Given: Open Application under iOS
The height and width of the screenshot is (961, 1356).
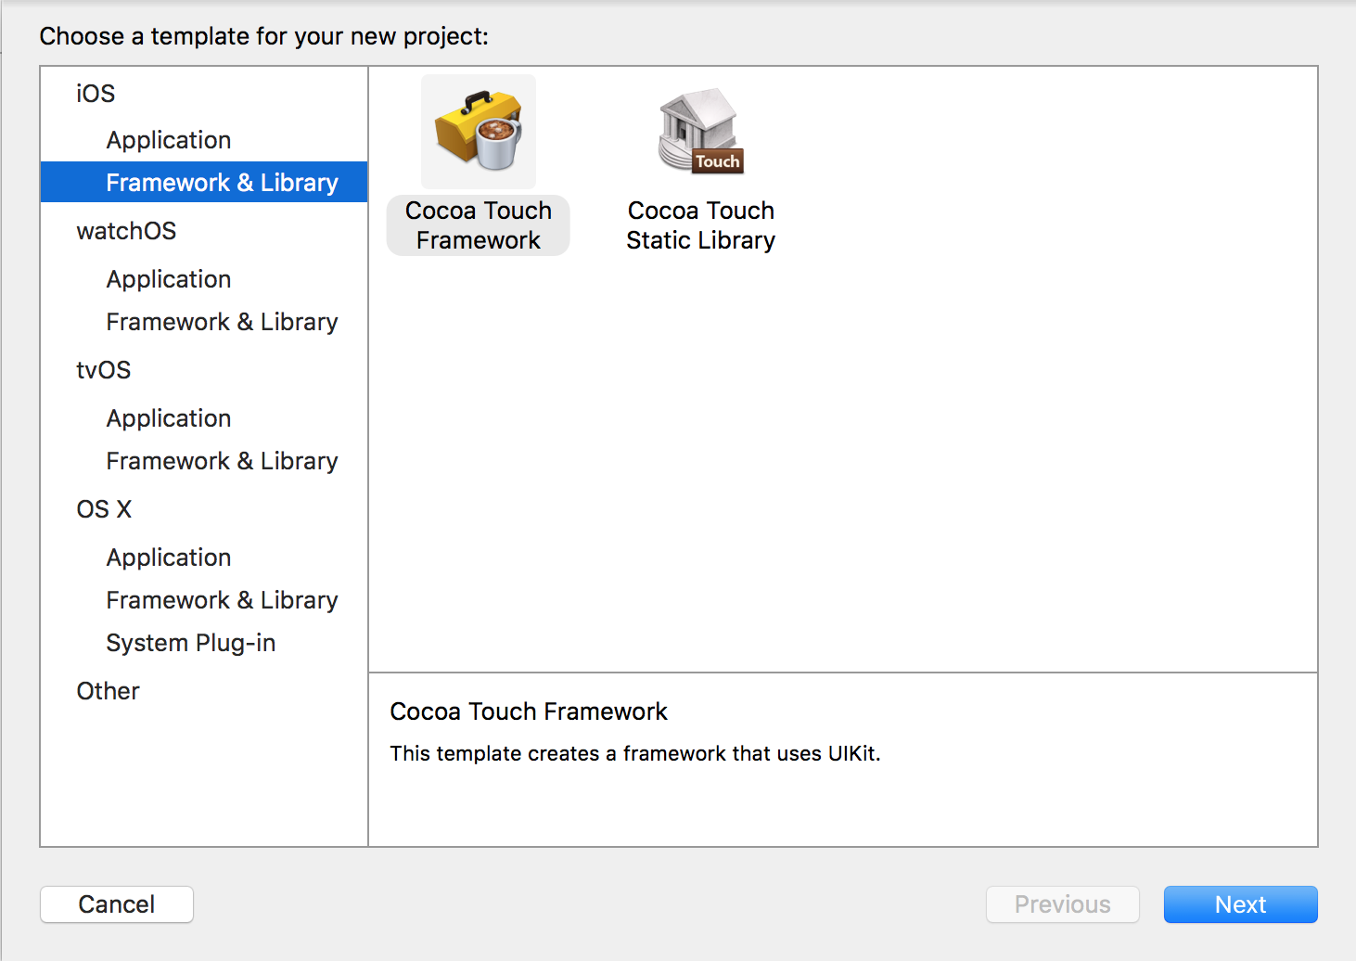Looking at the screenshot, I should (x=169, y=140).
